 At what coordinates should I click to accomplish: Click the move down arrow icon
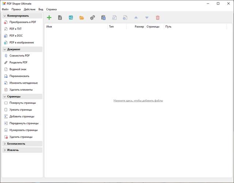coord(147,18)
